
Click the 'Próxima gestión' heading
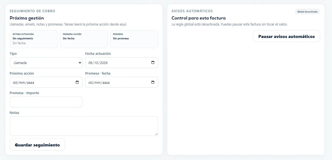click(27, 18)
